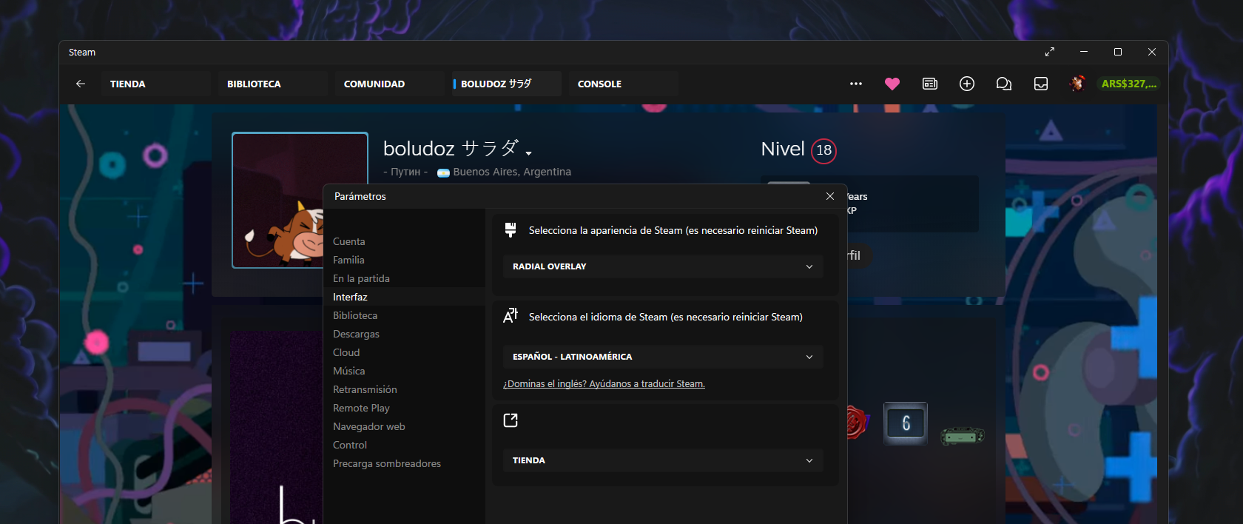Open the news feed icon
The image size is (1243, 524).
[x=930, y=84]
